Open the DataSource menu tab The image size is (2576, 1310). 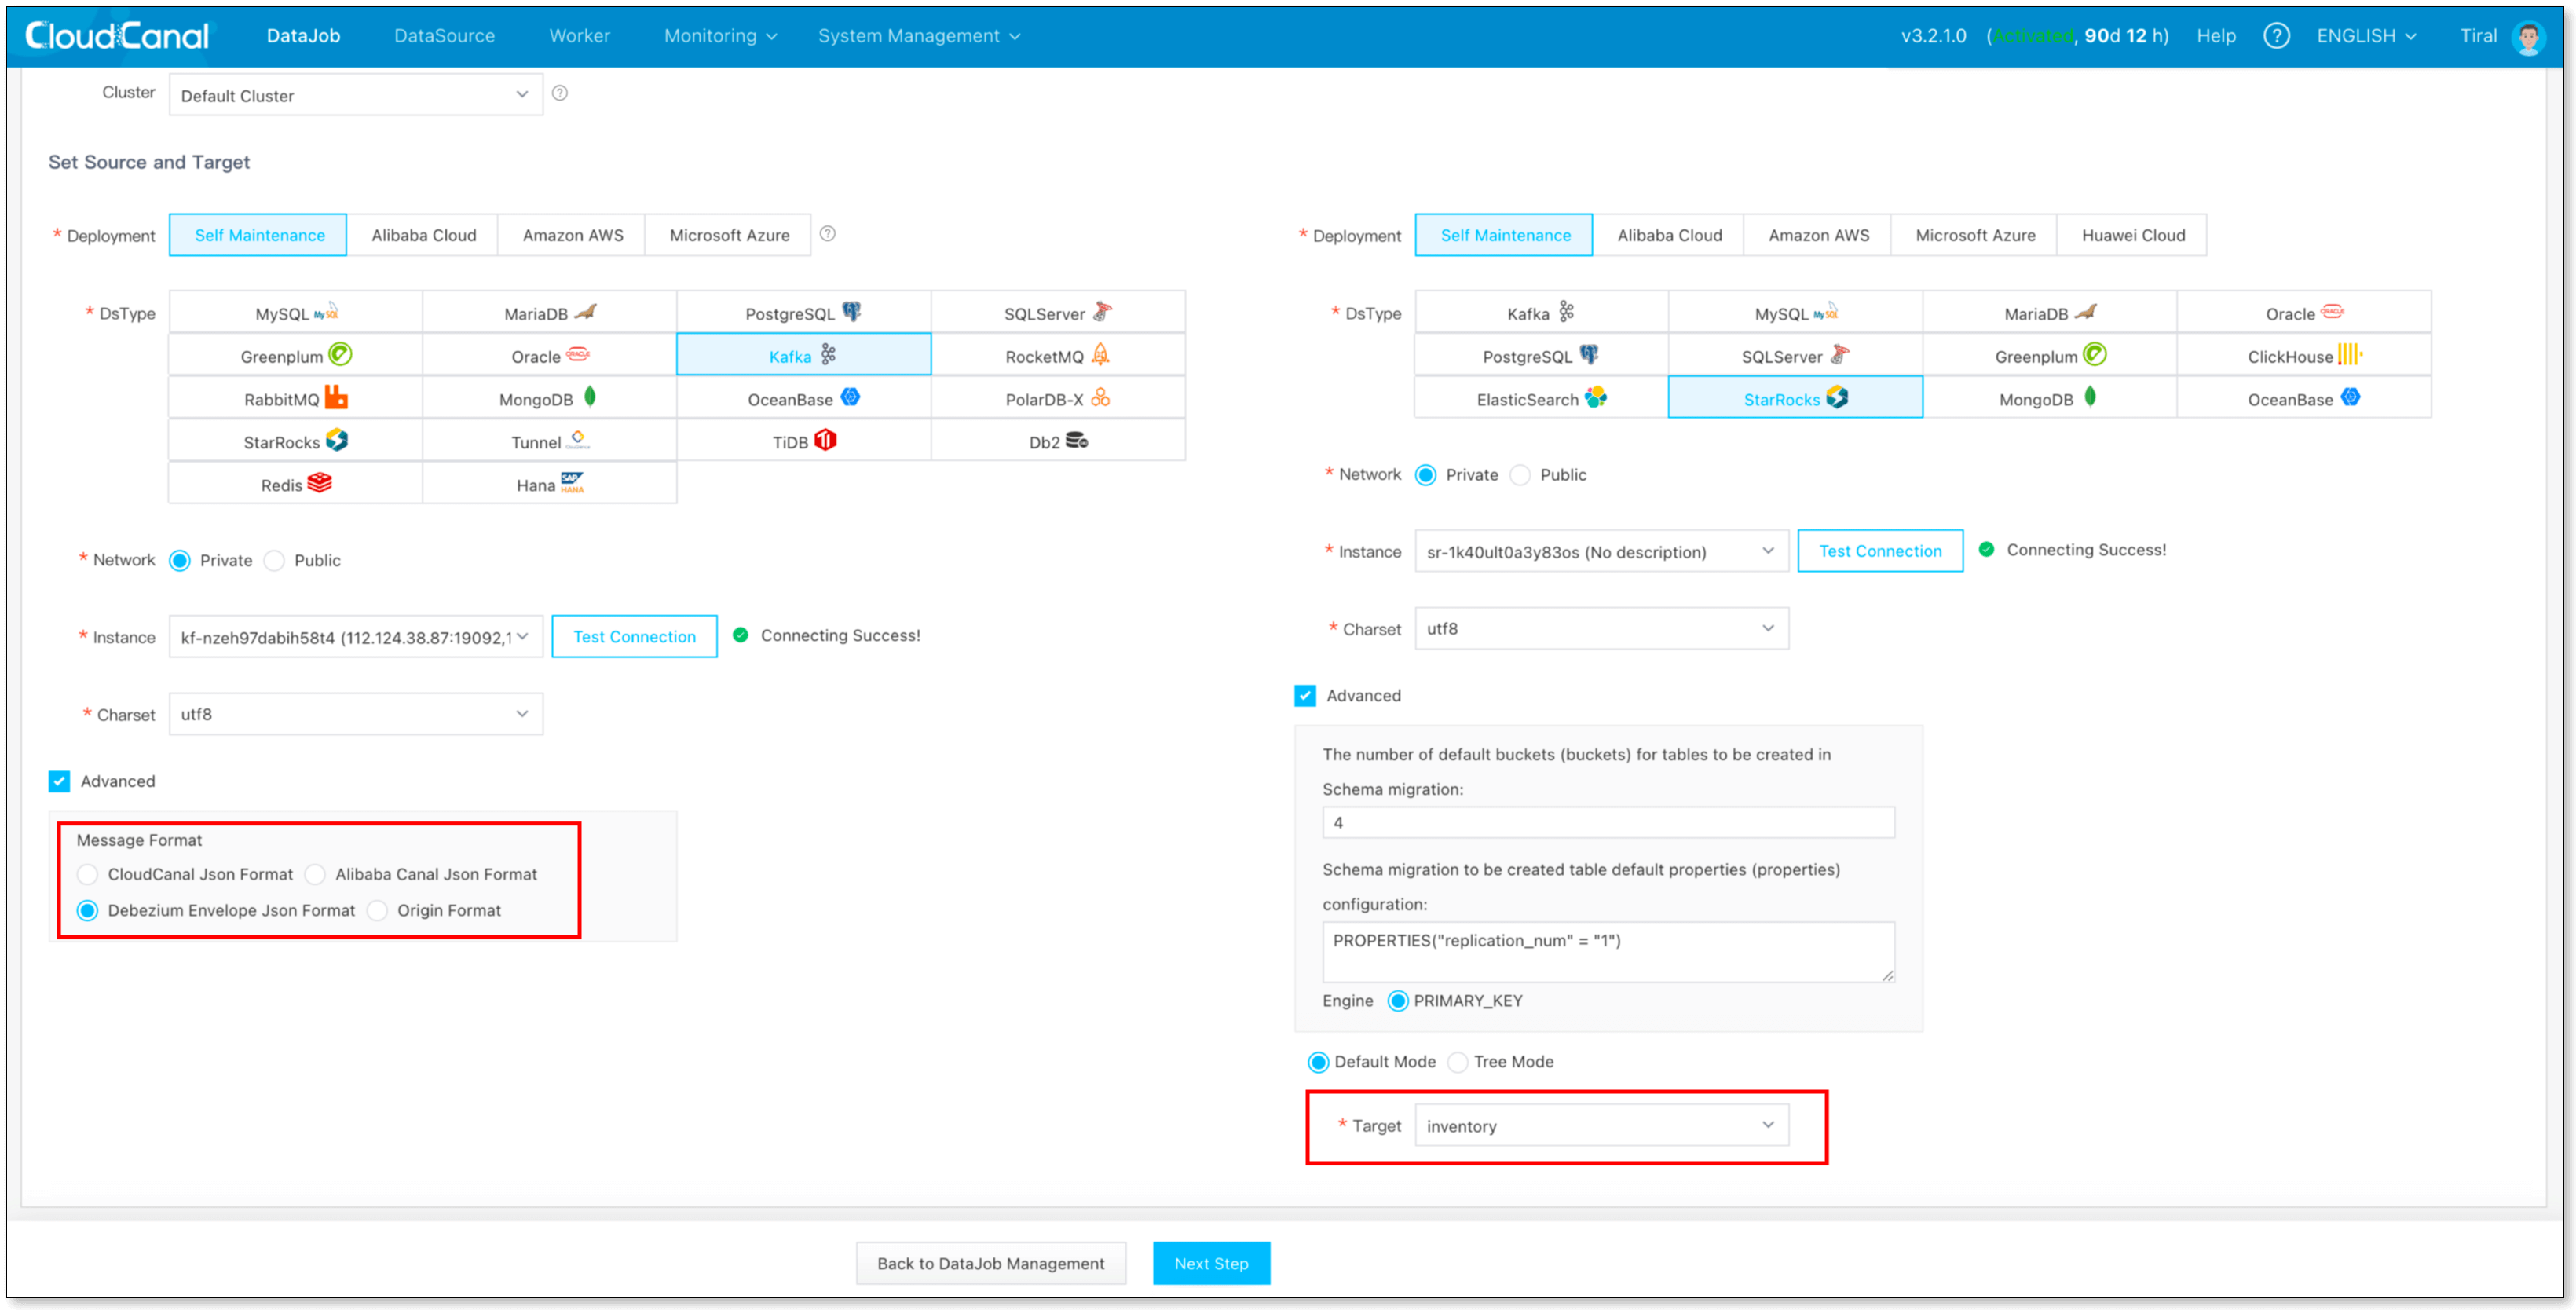(x=444, y=36)
